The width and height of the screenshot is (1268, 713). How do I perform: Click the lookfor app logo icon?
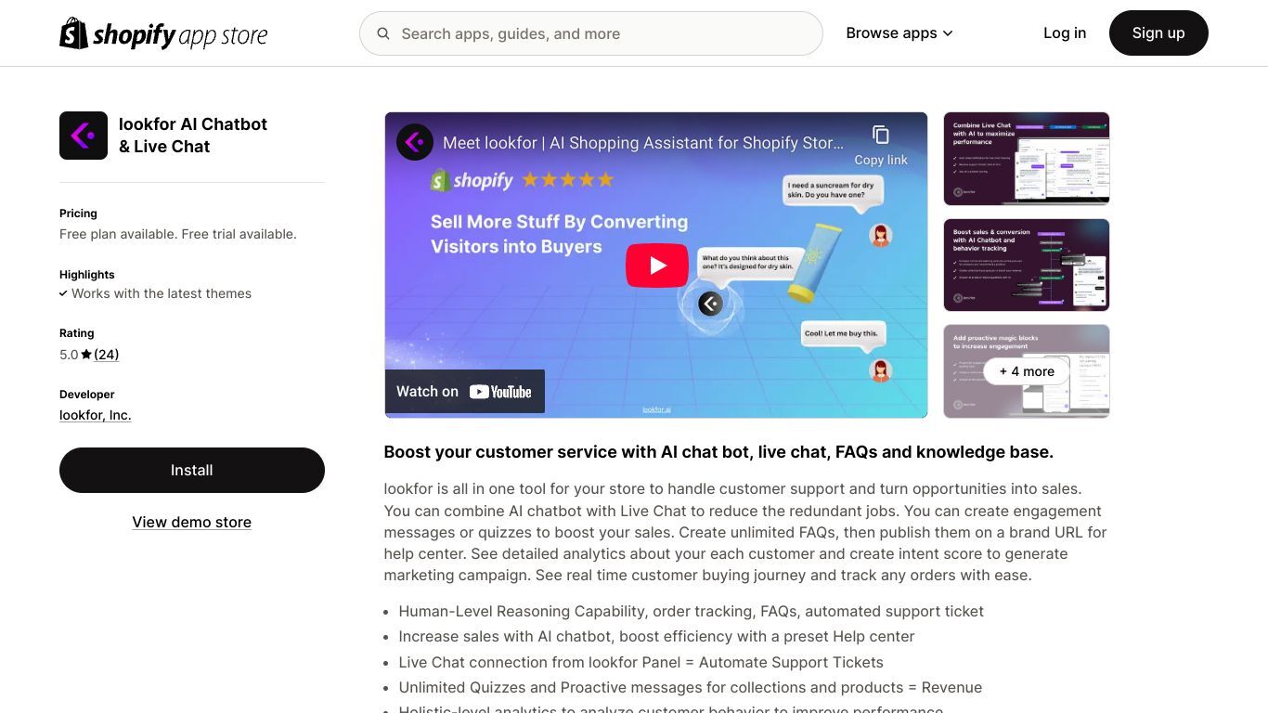tap(84, 136)
